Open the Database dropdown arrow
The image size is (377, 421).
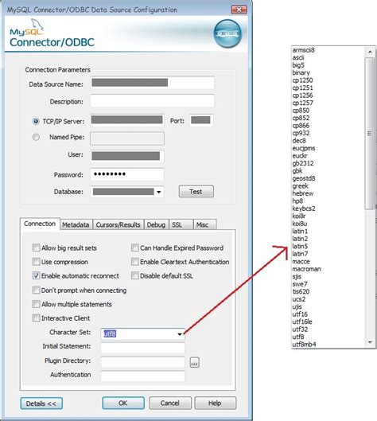click(x=159, y=192)
